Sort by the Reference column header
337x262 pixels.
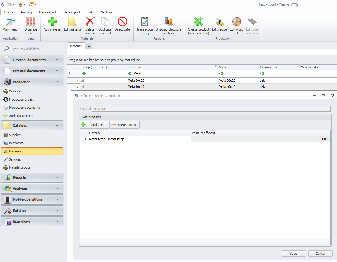pos(172,67)
